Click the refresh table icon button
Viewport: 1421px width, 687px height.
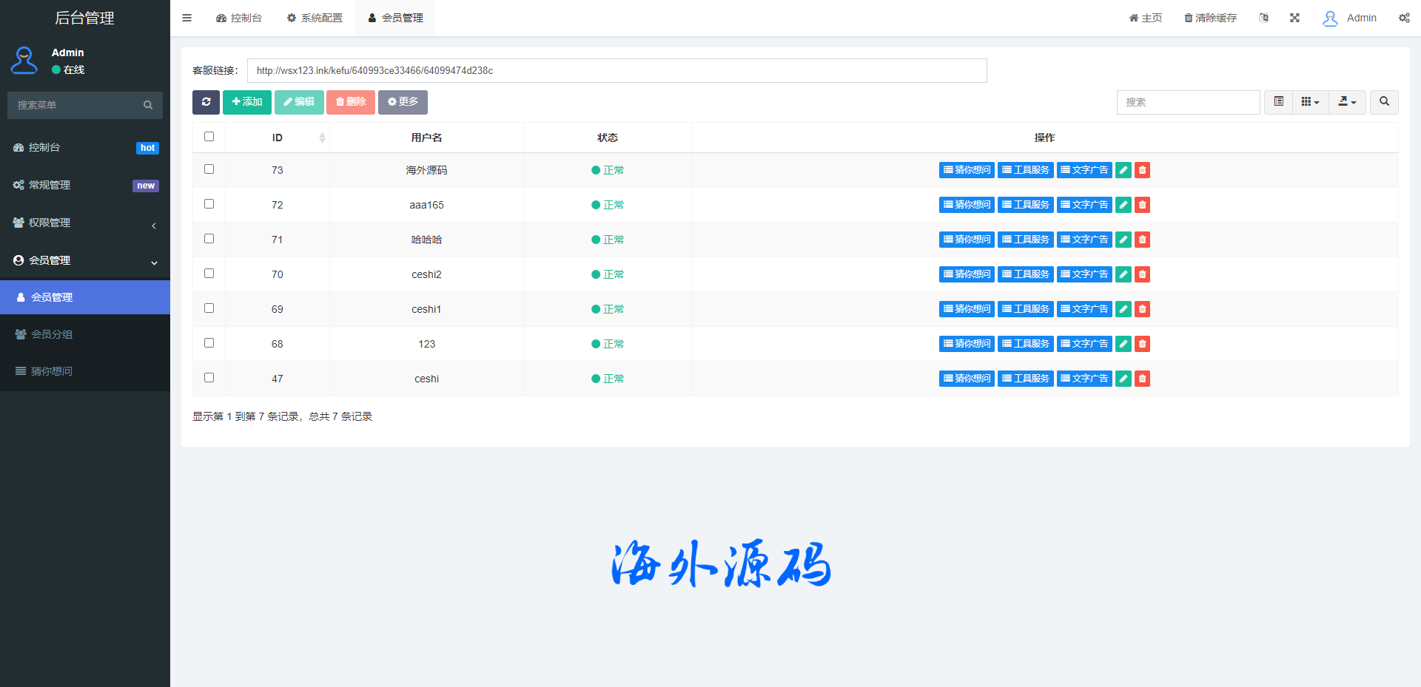[x=206, y=102]
